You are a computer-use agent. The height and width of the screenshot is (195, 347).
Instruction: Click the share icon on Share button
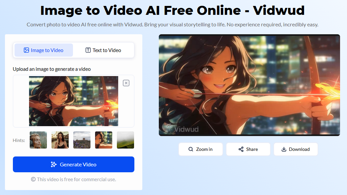241,149
